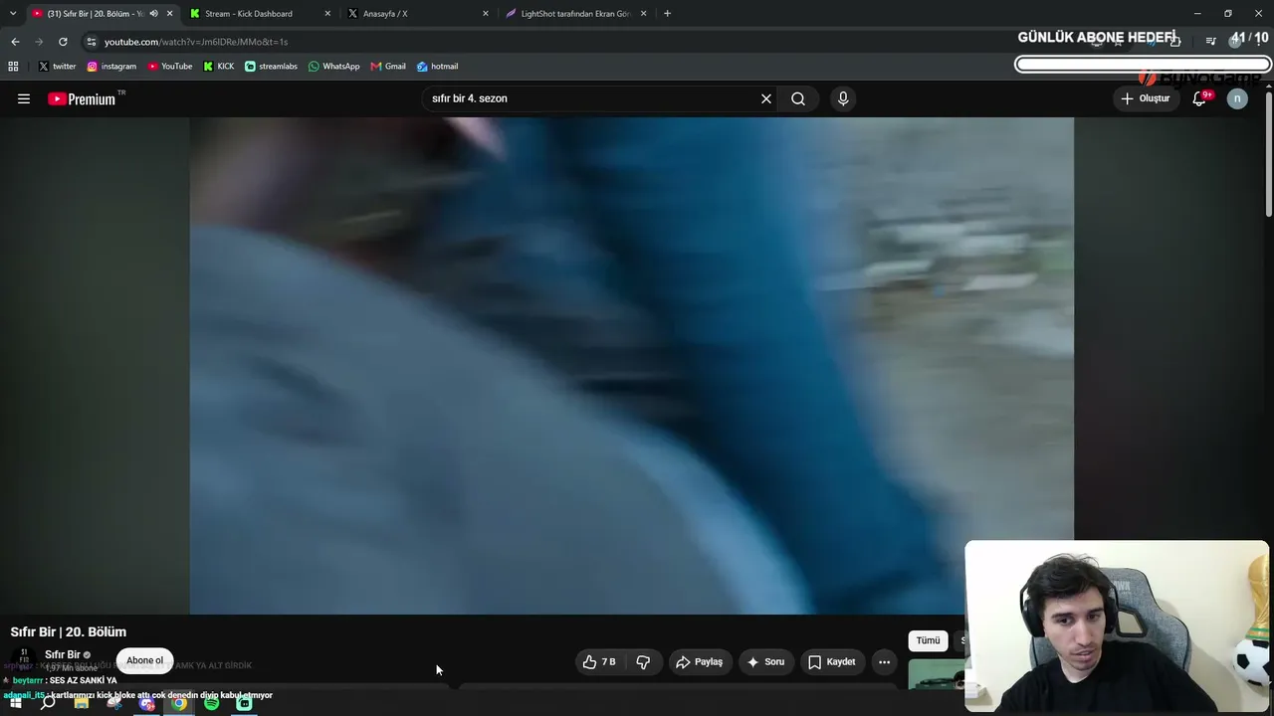1274x716 pixels.
Task: Close the Stream - Kick Dashboard tab
Action: tap(327, 14)
